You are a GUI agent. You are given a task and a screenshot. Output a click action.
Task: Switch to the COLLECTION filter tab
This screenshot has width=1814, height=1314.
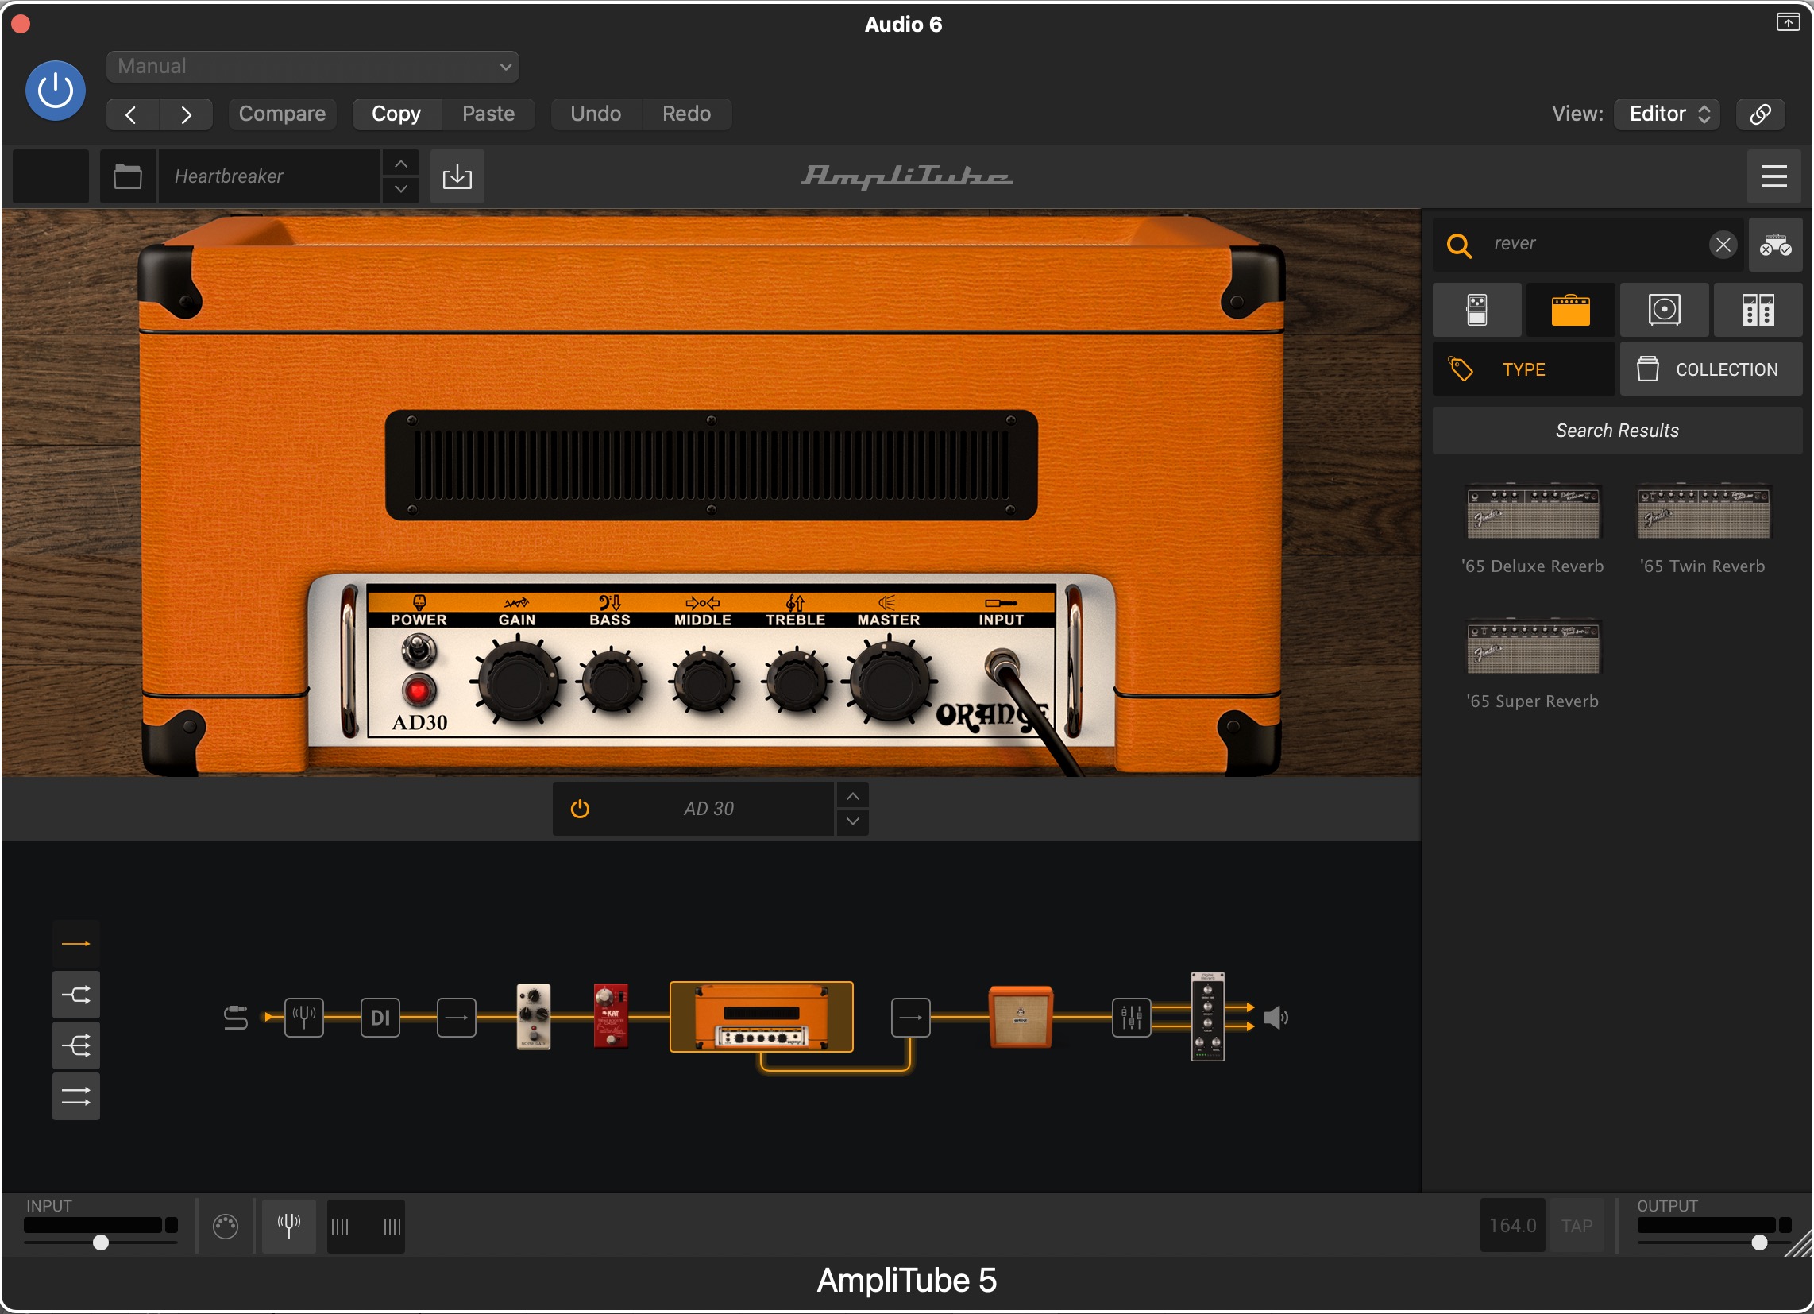pyautogui.click(x=1712, y=369)
